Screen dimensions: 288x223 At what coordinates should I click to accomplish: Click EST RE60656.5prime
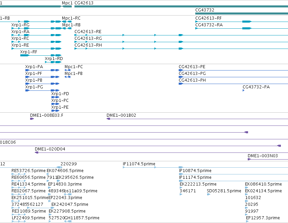(x=28, y=177)
